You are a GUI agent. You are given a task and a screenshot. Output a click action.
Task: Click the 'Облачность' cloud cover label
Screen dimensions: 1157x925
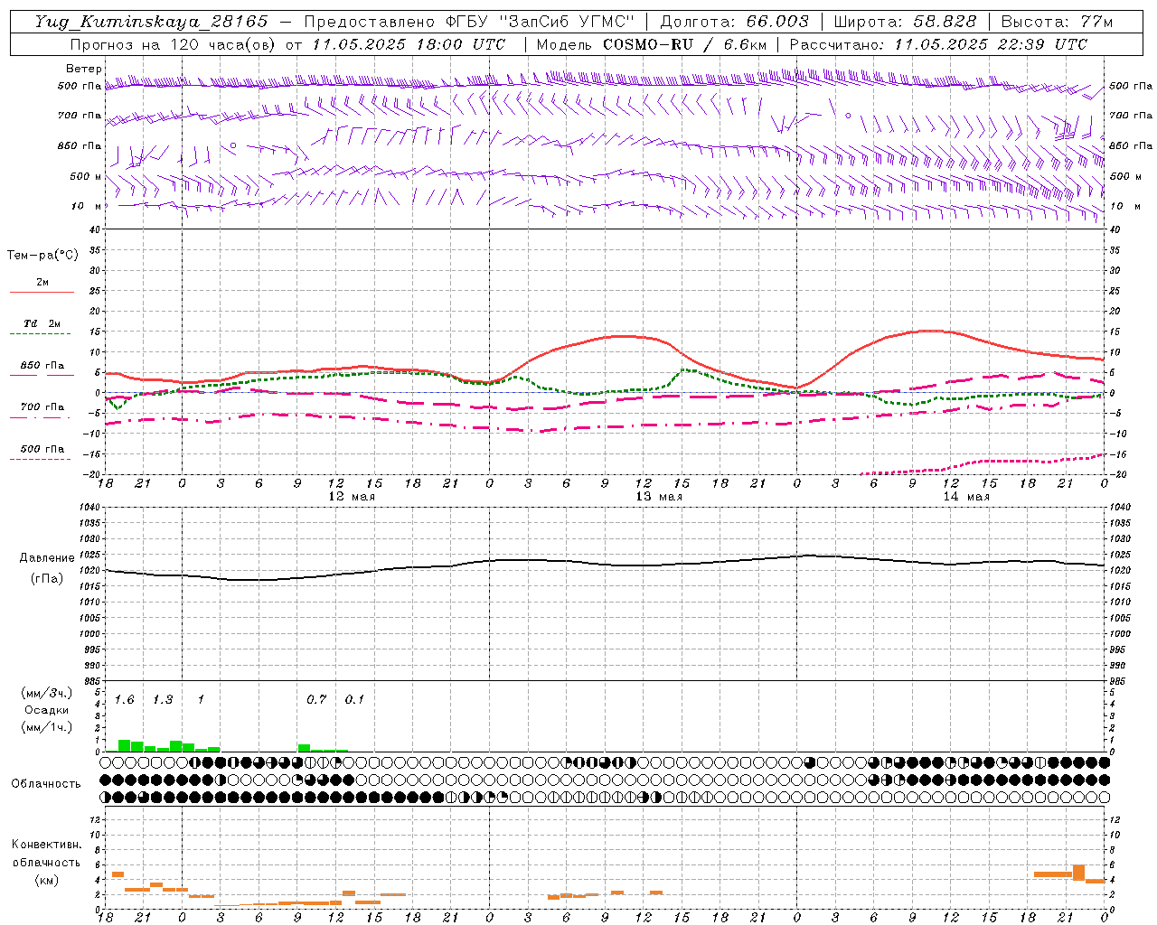(x=46, y=784)
